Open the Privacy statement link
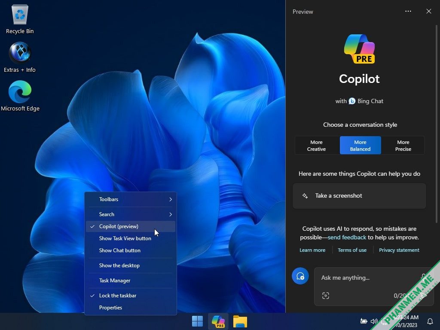 point(399,250)
